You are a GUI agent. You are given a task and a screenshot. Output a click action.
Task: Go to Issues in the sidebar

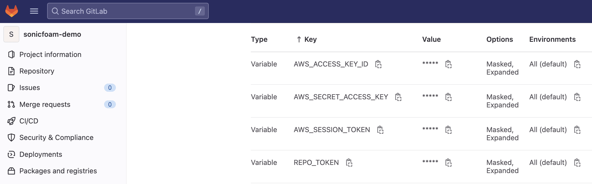(29, 88)
